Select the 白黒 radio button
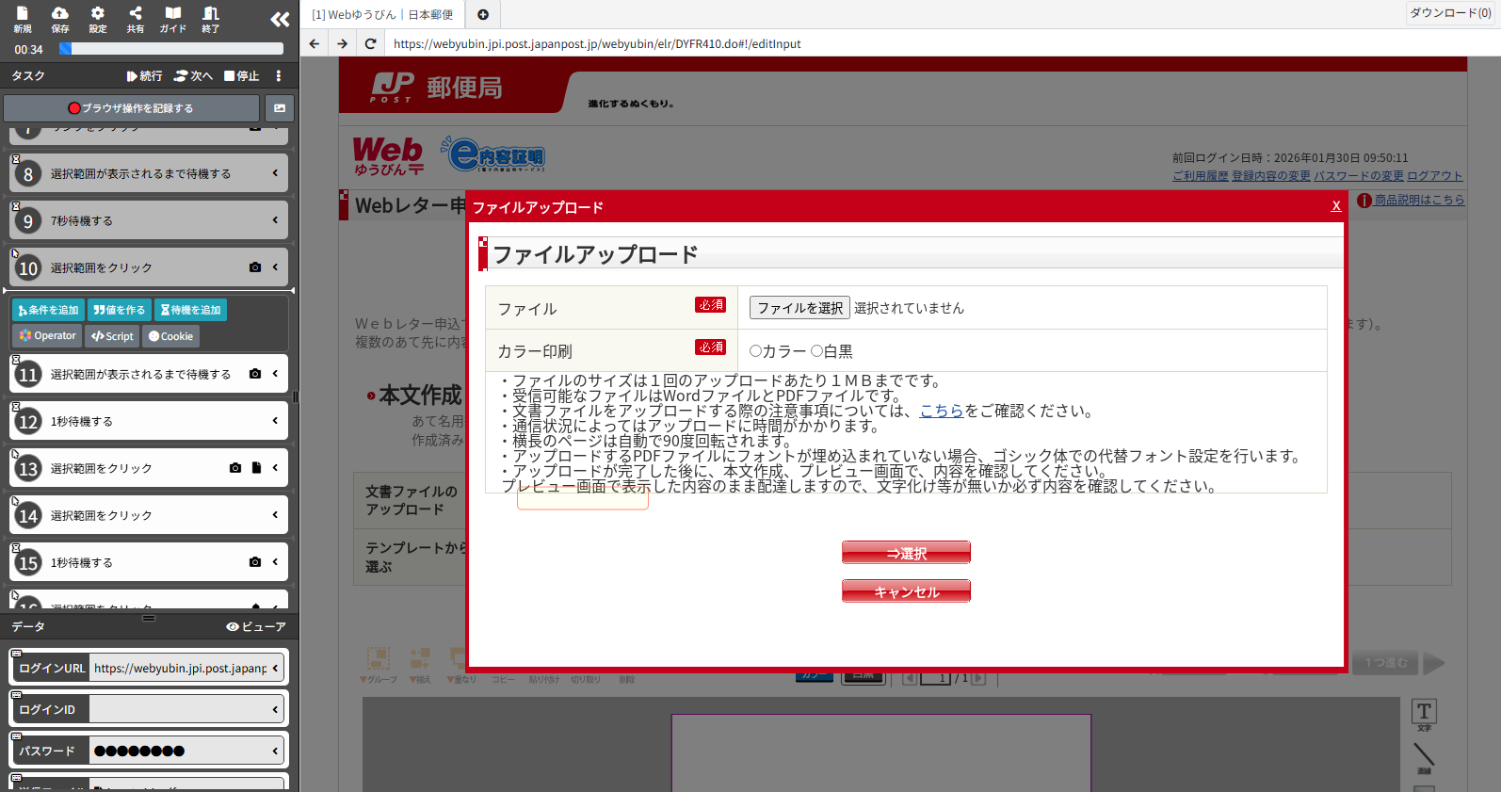This screenshot has height=792, width=1501. [816, 351]
